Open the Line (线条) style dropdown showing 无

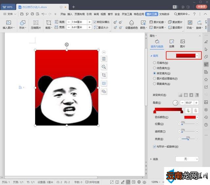click(187, 159)
